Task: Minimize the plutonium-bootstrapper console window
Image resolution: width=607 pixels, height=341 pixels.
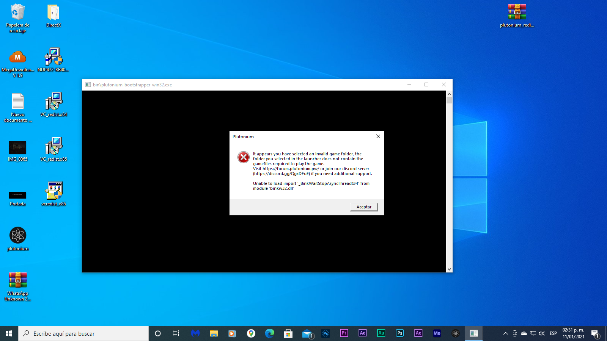Action: [x=409, y=84]
